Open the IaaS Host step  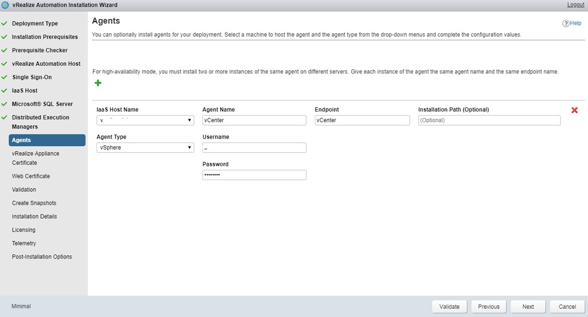click(x=25, y=91)
